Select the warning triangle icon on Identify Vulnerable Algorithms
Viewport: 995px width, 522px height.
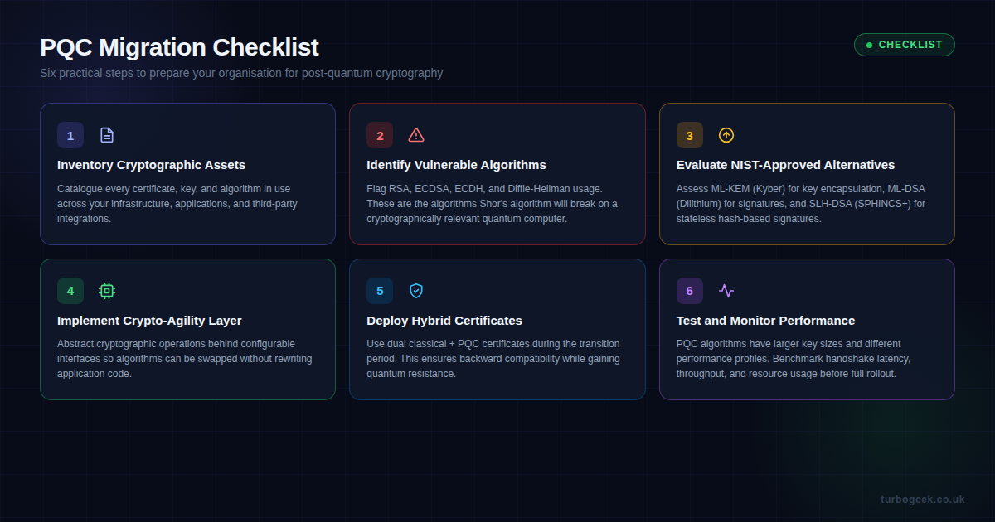415,134
